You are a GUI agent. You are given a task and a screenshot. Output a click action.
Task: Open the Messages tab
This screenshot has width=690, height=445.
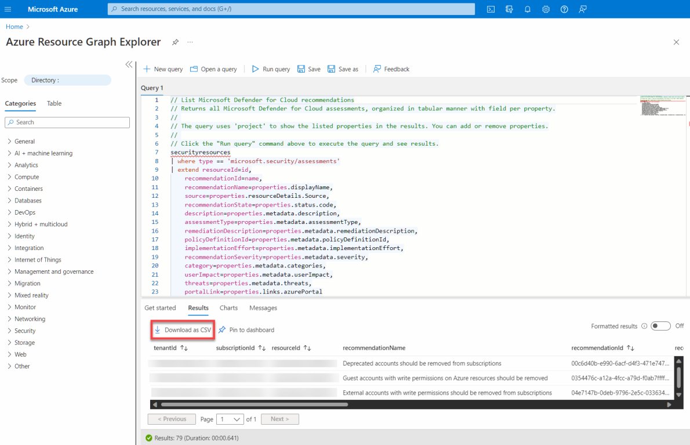pos(263,308)
